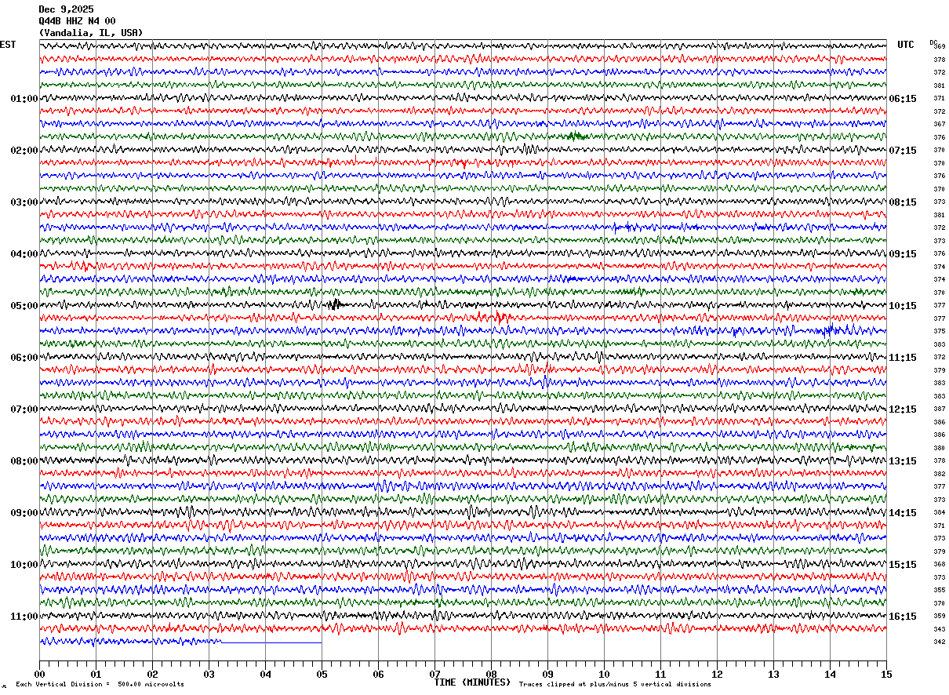Click the "07:00" EST time label

click(x=24, y=409)
